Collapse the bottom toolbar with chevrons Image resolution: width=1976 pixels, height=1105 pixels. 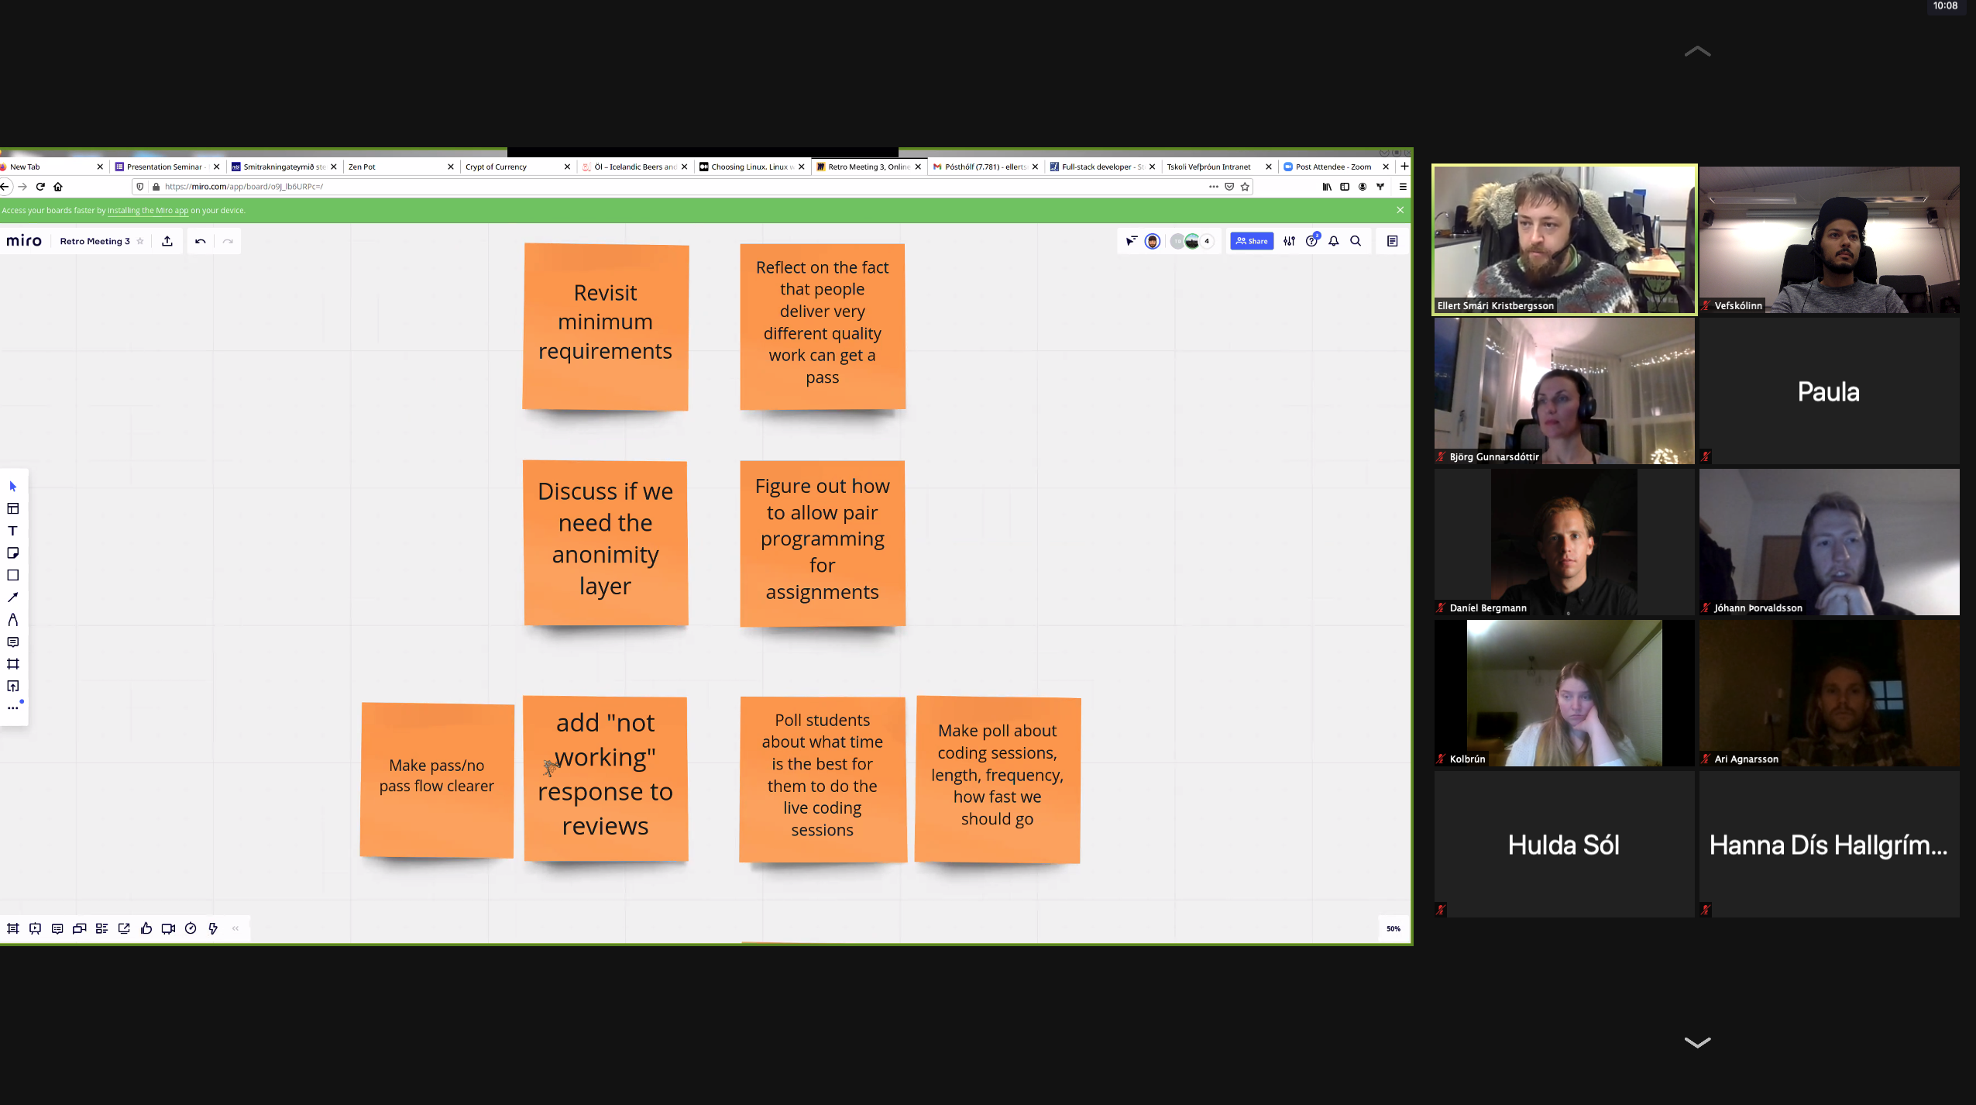[235, 928]
